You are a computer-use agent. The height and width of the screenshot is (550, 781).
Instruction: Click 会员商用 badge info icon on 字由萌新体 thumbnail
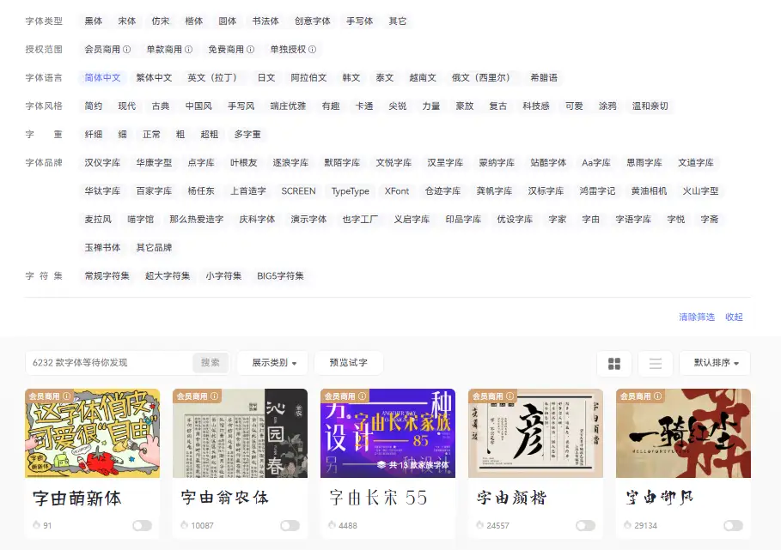(67, 396)
